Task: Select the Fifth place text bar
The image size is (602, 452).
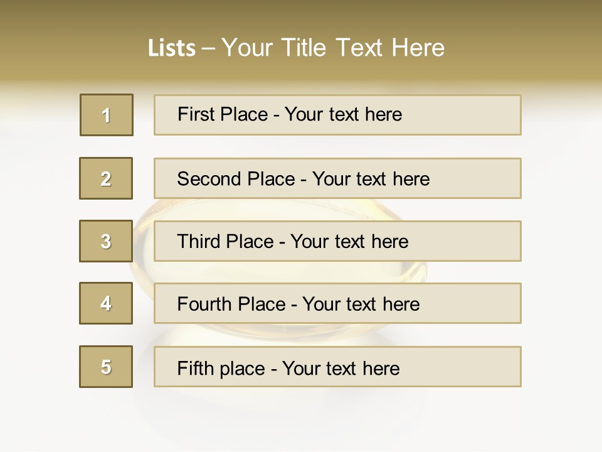Action: click(337, 367)
